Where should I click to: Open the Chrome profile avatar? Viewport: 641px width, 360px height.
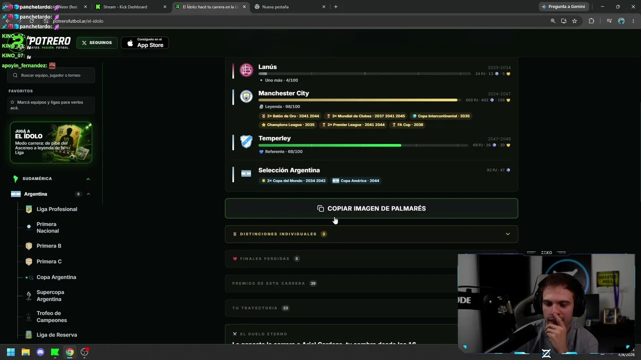[x=621, y=21]
